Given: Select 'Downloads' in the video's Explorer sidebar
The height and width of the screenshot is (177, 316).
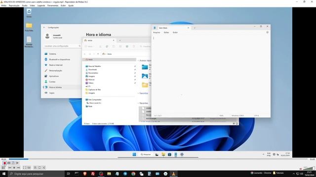Looking at the screenshot, I should click(92, 70).
